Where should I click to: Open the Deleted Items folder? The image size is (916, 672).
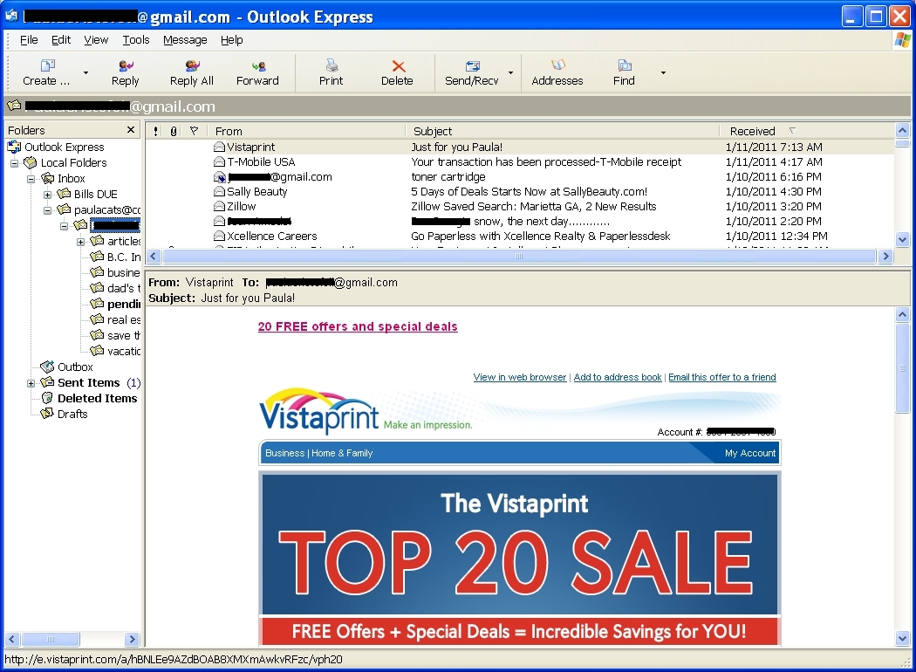[x=97, y=399]
